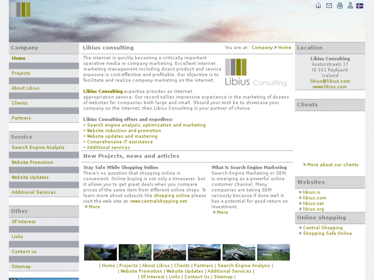Click Additional Services in footer
The height and width of the screenshot is (280, 374).
pos(229,271)
